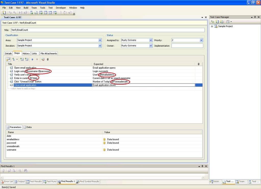
Task: Click the Implementation input field
Action: (x=187, y=46)
